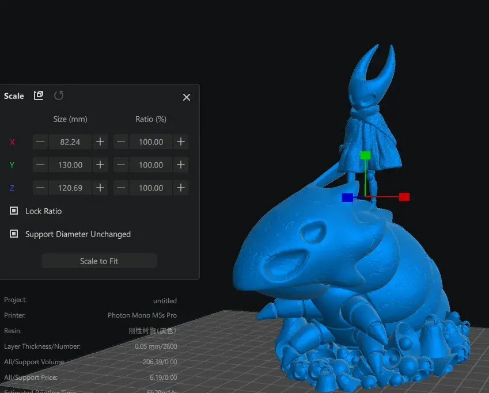The width and height of the screenshot is (489, 393).
Task: Increase X ratio with plus button
Action: pyautogui.click(x=181, y=142)
